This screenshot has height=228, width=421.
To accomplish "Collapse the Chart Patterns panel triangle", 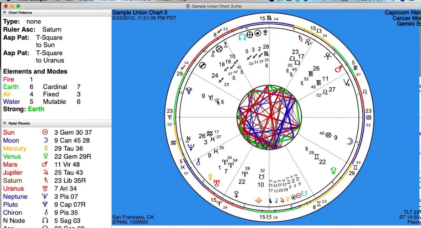I will click(x=5, y=13).
